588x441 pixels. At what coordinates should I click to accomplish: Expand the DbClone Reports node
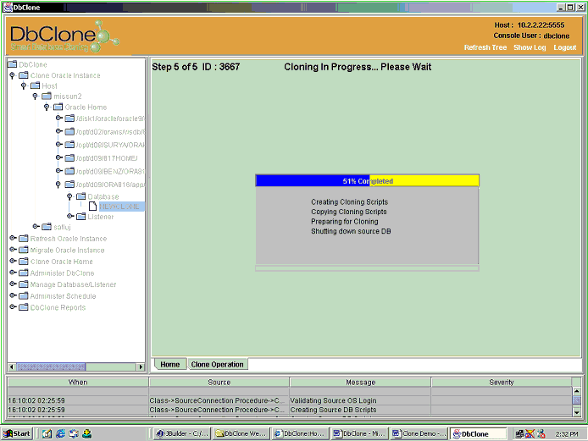[x=13, y=307]
